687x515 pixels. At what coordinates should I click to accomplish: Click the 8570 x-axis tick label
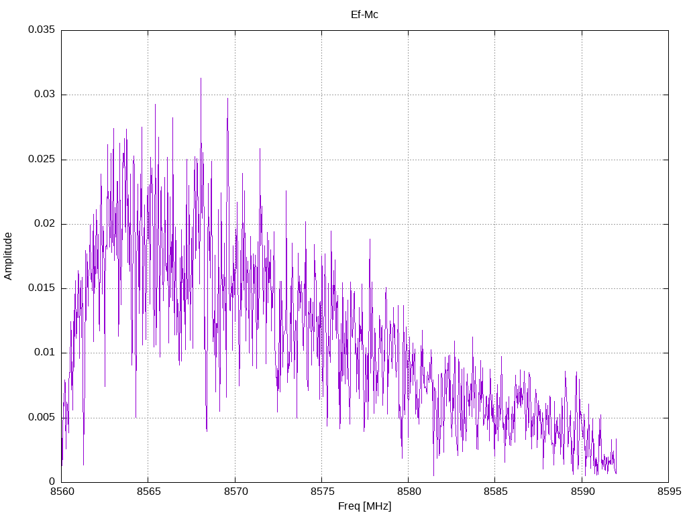[235, 492]
